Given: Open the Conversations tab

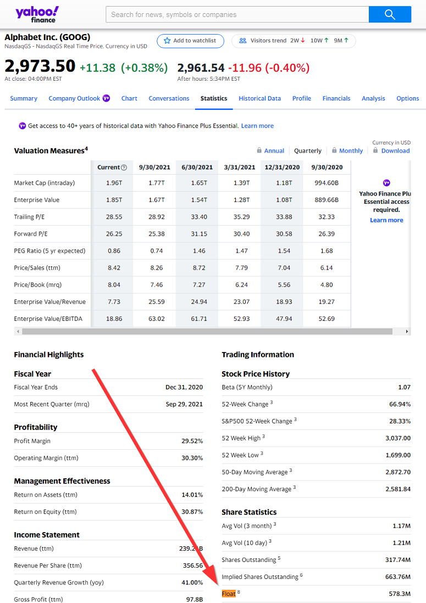Looking at the screenshot, I should coord(169,98).
